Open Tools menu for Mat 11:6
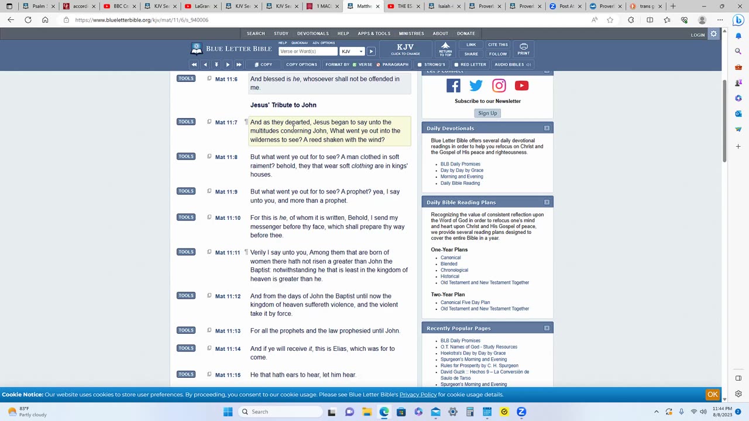Viewport: 749px width, 421px height. (x=186, y=78)
